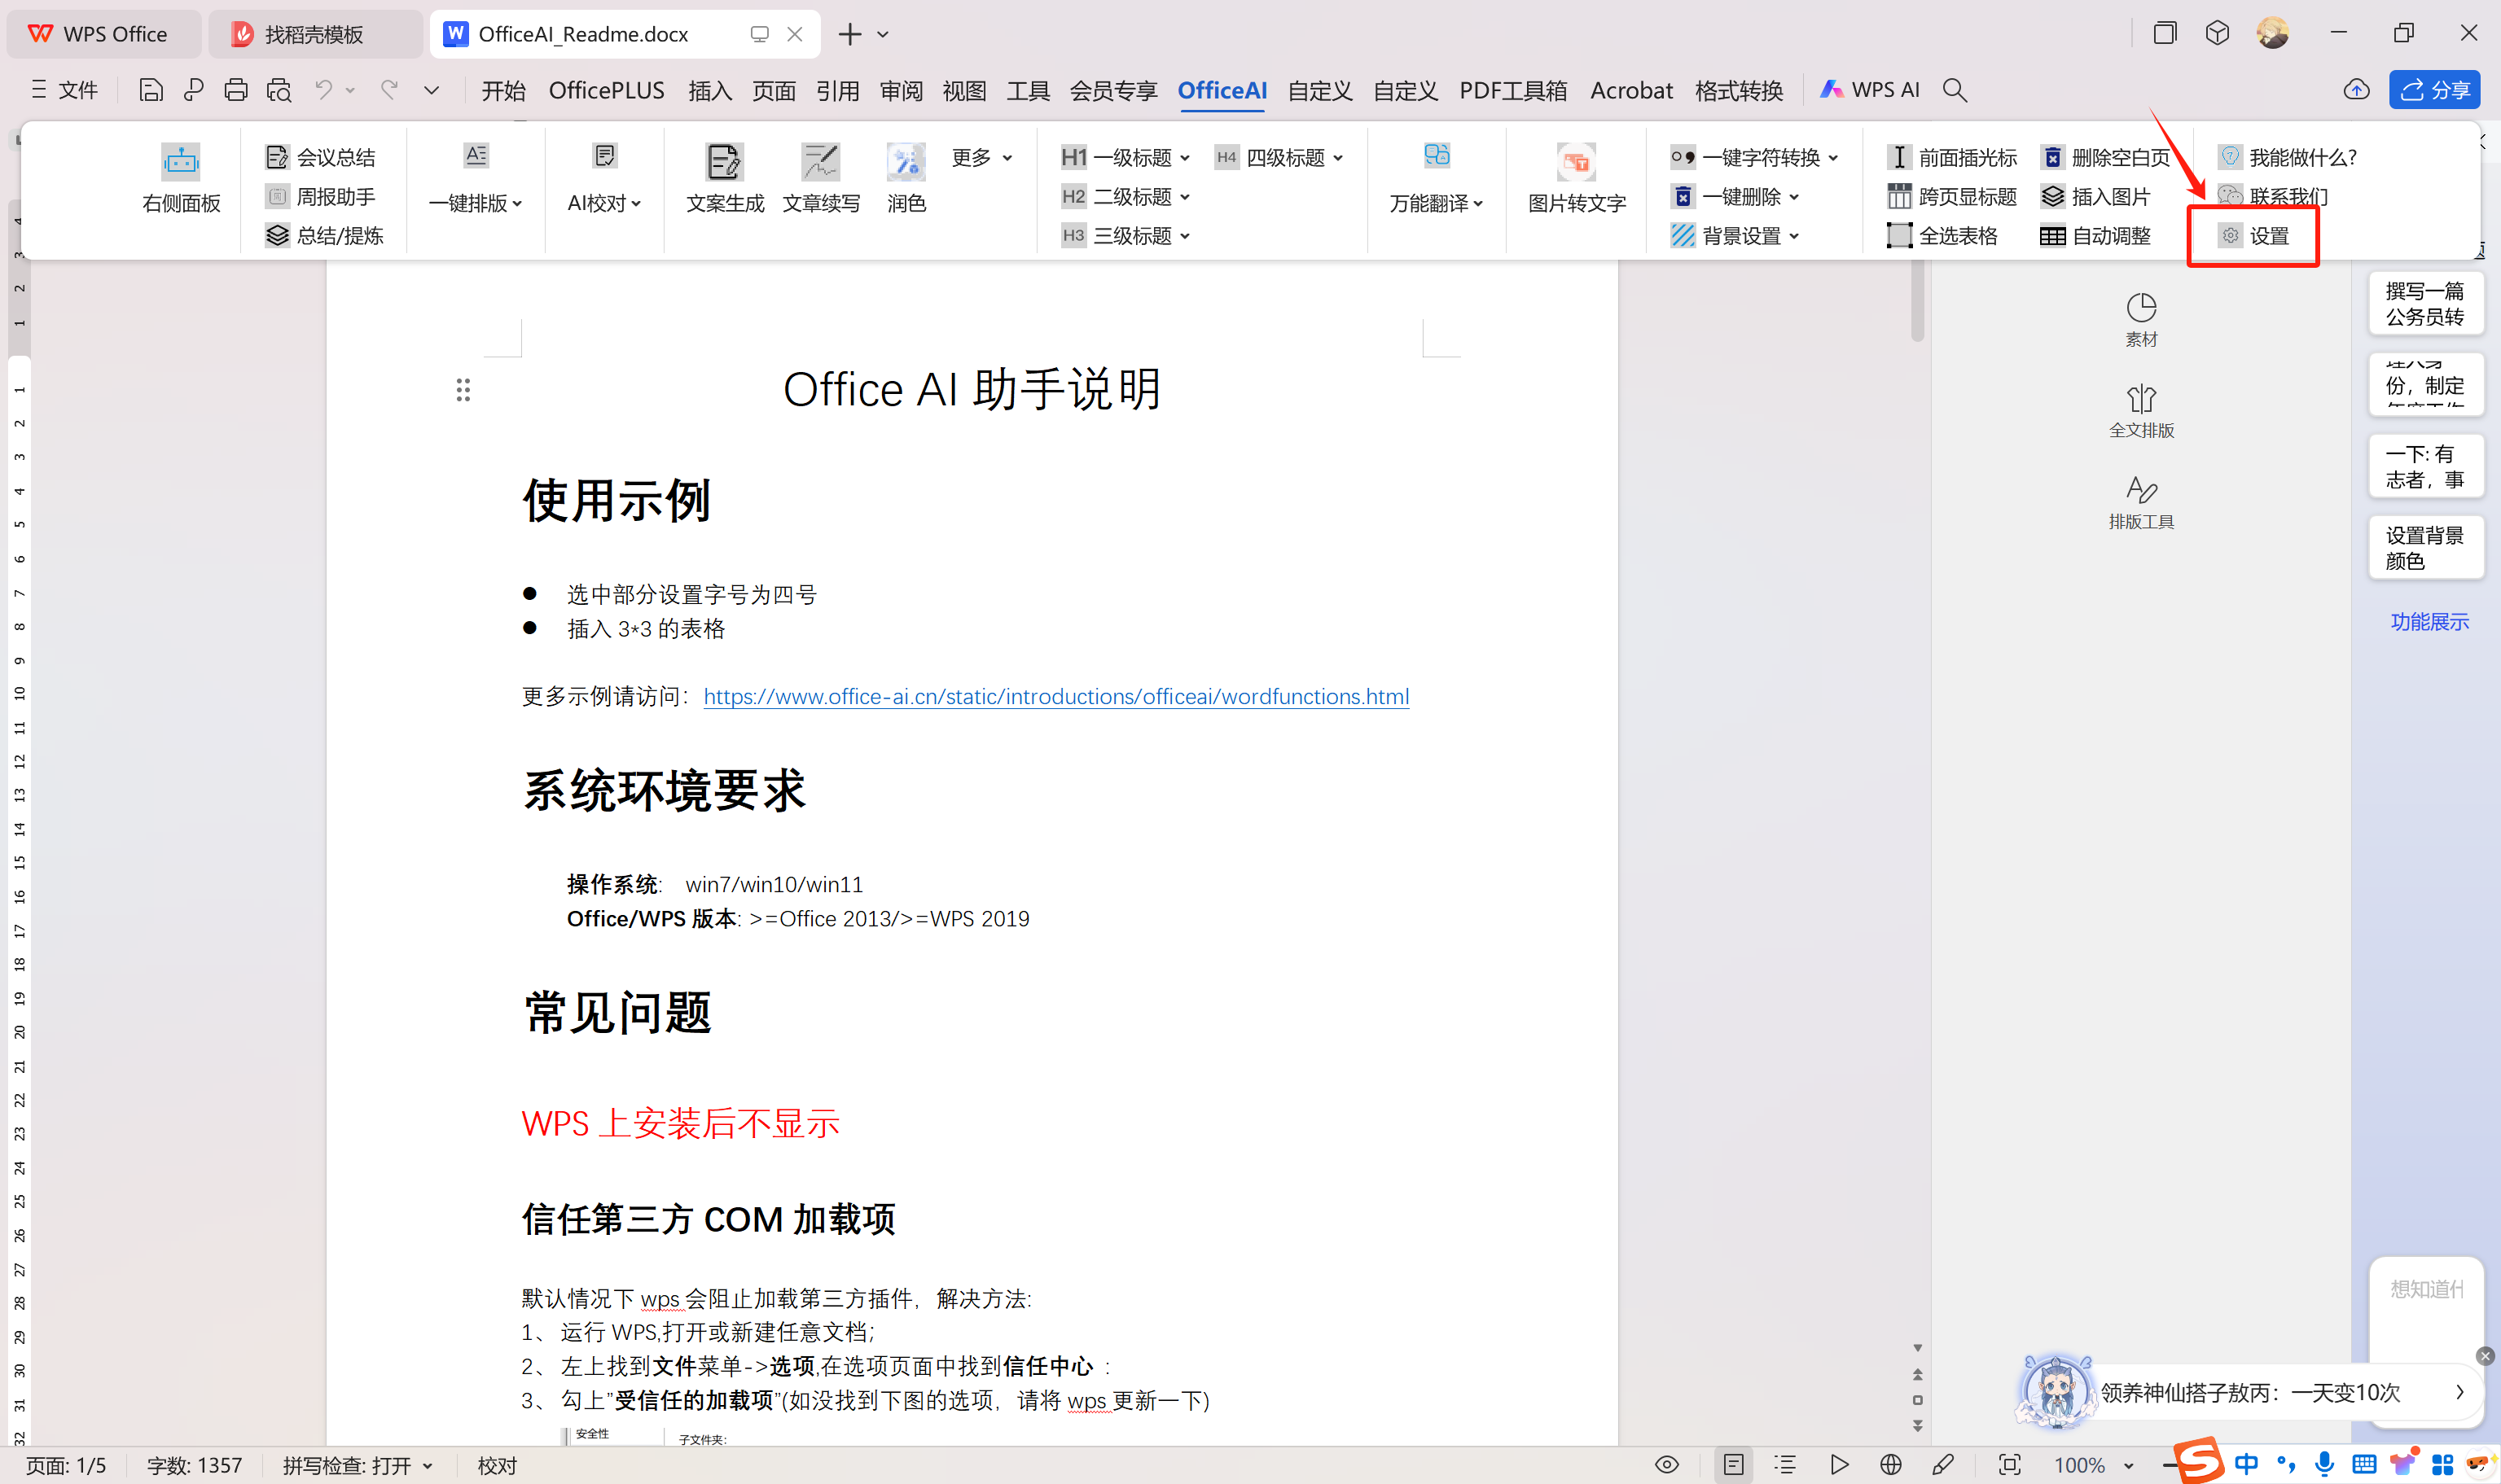Click 全选表格 select all tables
Image resolution: width=2501 pixels, height=1484 pixels.
tap(1942, 236)
